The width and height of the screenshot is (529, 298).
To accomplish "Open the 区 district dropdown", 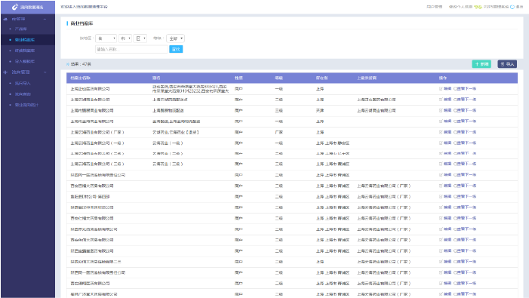I will [140, 38].
